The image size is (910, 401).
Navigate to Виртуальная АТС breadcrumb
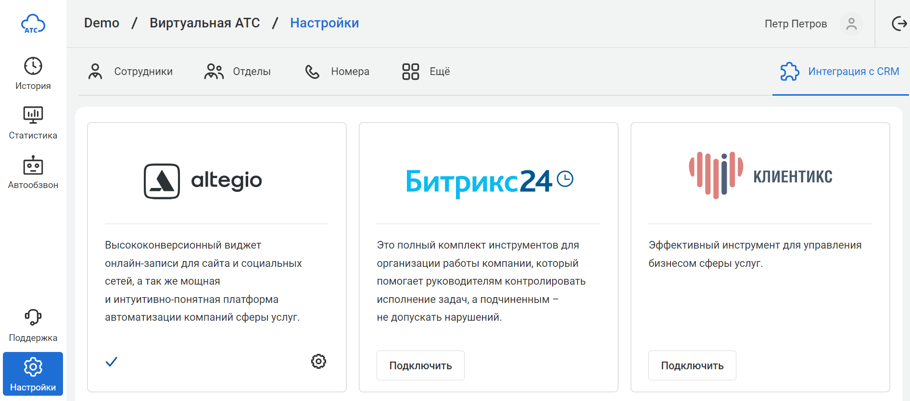click(x=204, y=23)
